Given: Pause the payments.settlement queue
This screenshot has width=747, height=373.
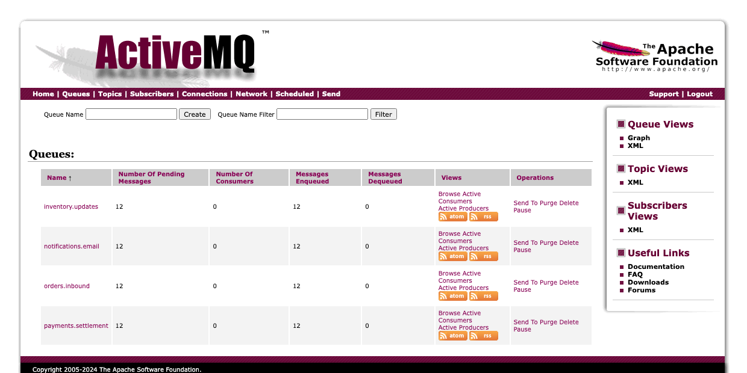Looking at the screenshot, I should (522, 330).
